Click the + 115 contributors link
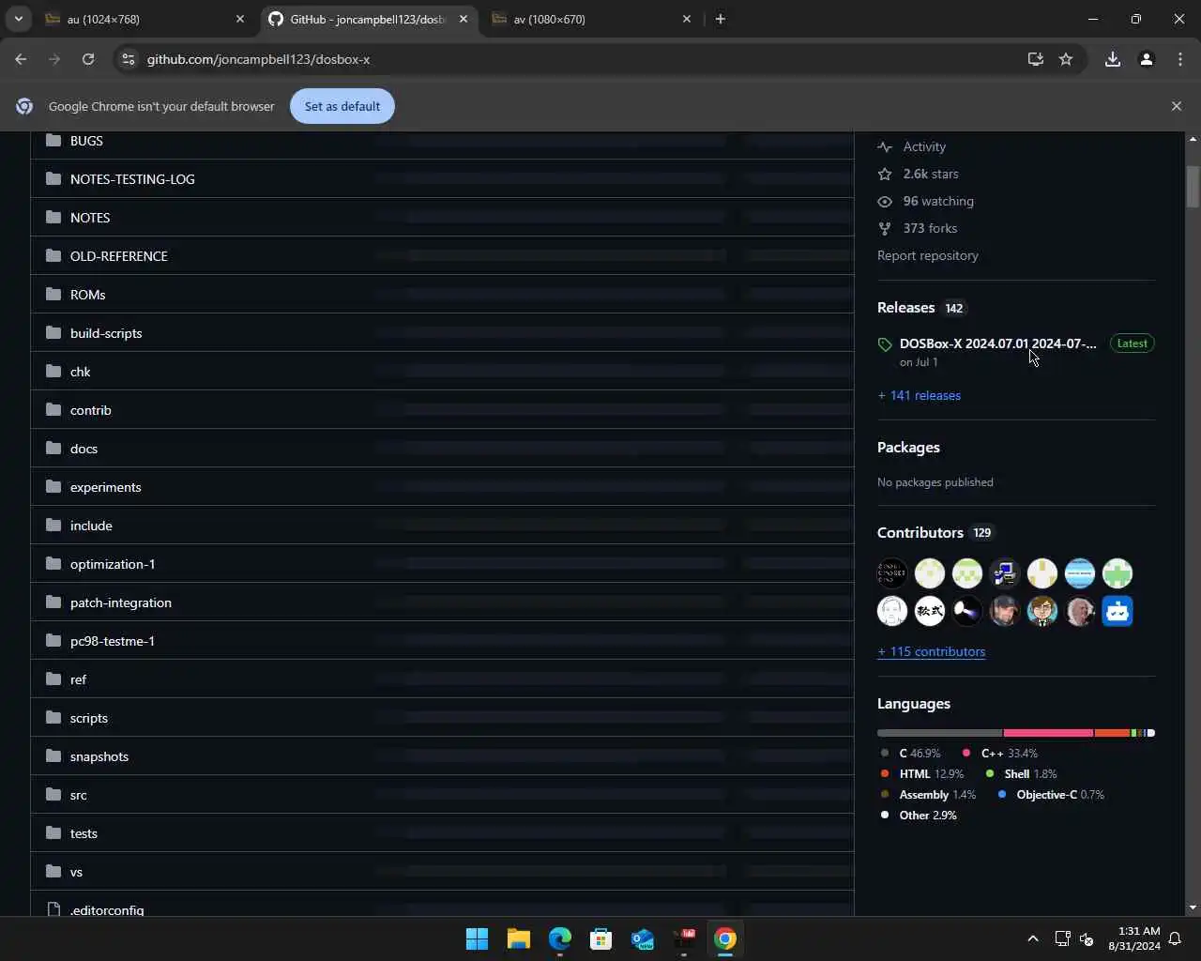Viewport: 1201px width, 961px height. coord(932,651)
